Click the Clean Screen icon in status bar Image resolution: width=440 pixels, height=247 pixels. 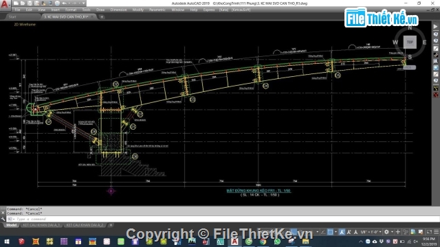coord(429,232)
